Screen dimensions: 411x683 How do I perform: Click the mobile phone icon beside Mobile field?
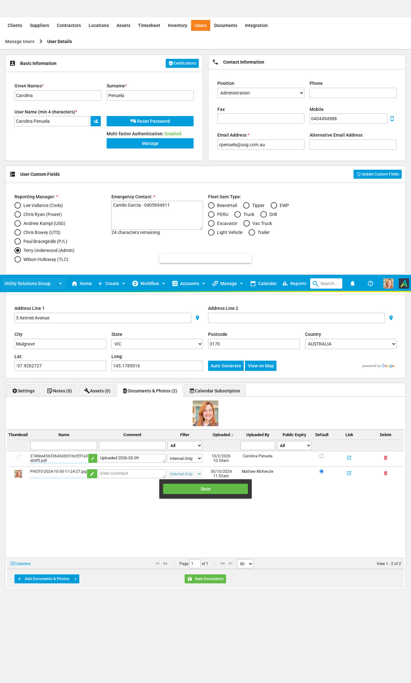[x=392, y=119]
